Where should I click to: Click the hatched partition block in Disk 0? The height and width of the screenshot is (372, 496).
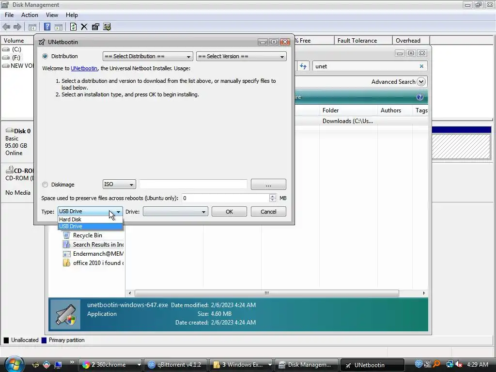461,146
